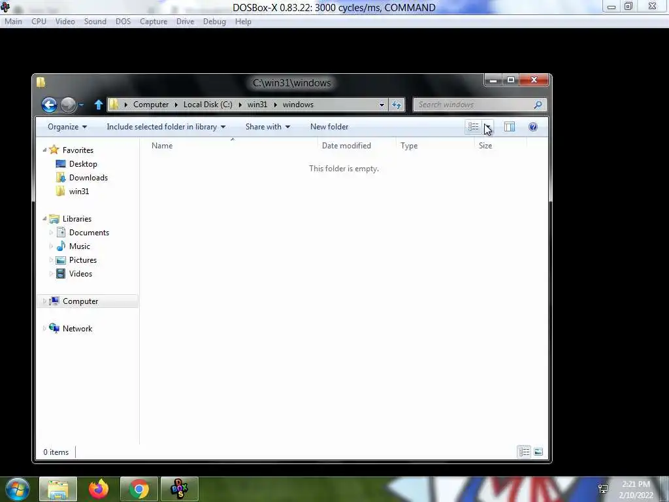669x502 pixels.
Task: Open DOSBox-X Video menu
Action: pos(65,22)
